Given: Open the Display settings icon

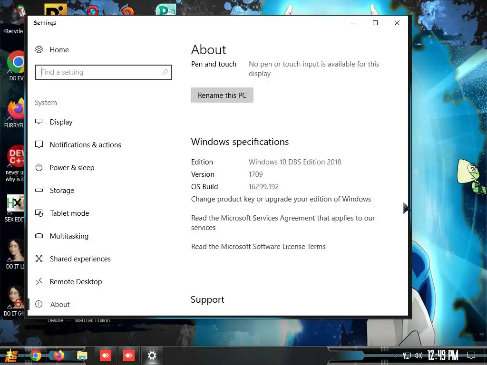Looking at the screenshot, I should pos(39,122).
